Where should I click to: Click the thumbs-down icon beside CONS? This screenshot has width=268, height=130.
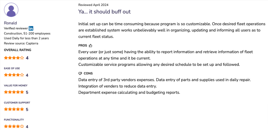[80, 74]
